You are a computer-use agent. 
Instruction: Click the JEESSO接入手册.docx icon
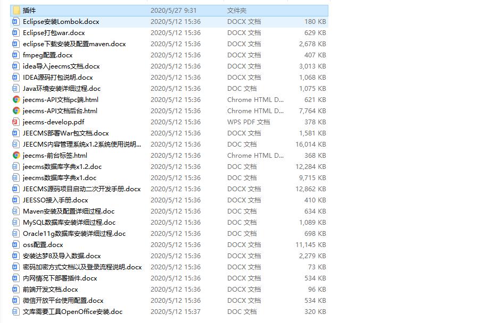[15, 200]
